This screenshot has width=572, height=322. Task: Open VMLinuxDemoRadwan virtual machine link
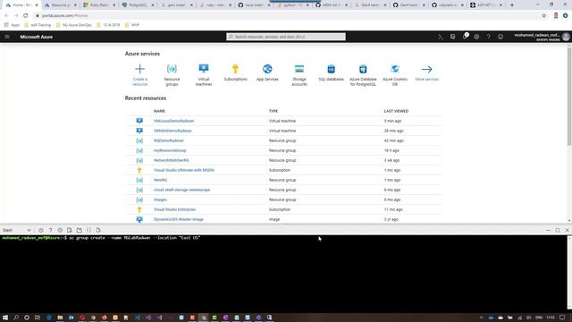coord(173,121)
